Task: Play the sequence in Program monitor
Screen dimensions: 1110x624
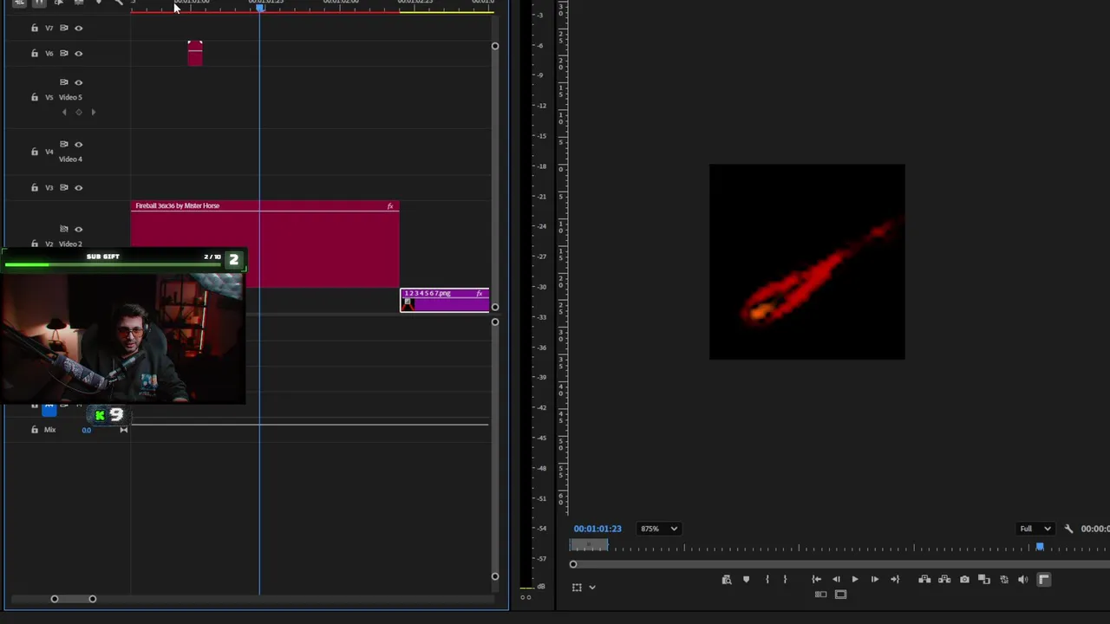Action: tap(855, 580)
